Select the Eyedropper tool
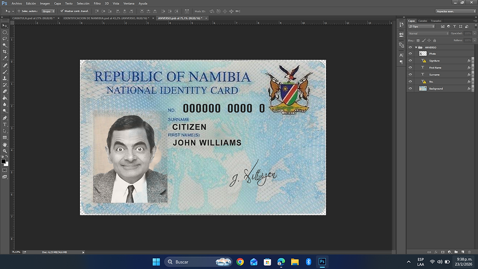The height and width of the screenshot is (269, 478). pyautogui.click(x=4, y=58)
